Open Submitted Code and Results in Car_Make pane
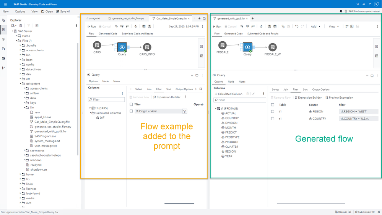The height and width of the screenshot is (215, 382). point(137,34)
